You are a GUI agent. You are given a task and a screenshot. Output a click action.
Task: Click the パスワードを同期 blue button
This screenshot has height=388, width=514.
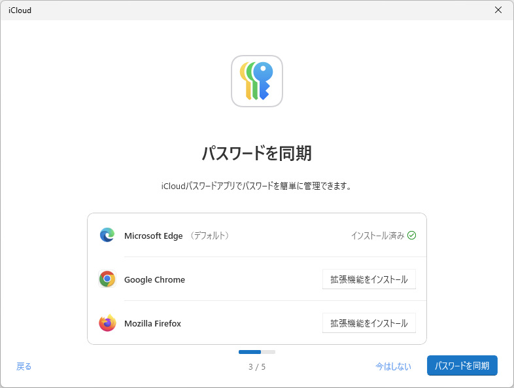(462, 365)
